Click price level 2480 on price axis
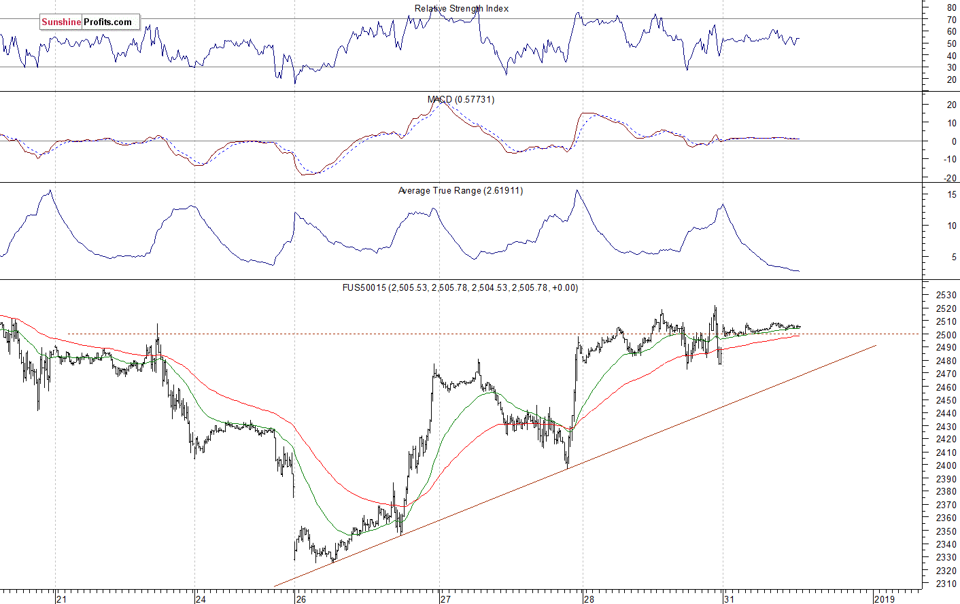The width and height of the screenshot is (960, 604). (x=946, y=361)
